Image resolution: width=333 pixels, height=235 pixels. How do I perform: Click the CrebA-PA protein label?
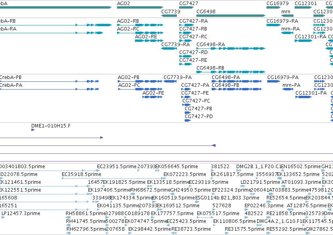tap(11, 85)
